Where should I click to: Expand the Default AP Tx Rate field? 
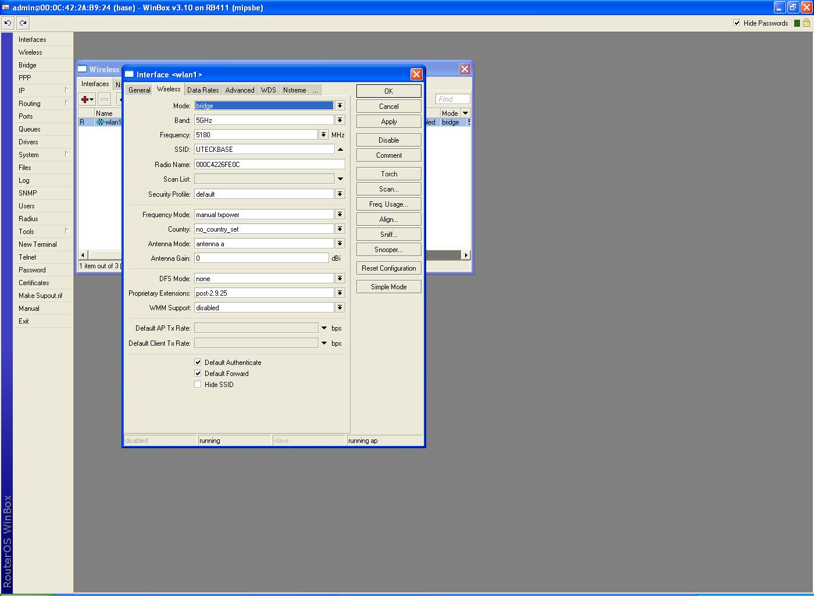click(324, 328)
